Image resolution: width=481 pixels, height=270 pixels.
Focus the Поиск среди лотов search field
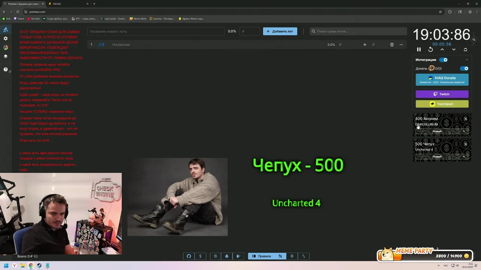(x=358, y=31)
